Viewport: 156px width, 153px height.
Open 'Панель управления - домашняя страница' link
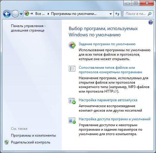[28, 28]
